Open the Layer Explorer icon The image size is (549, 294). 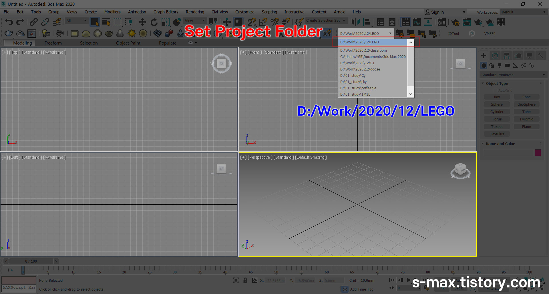tap(392, 22)
